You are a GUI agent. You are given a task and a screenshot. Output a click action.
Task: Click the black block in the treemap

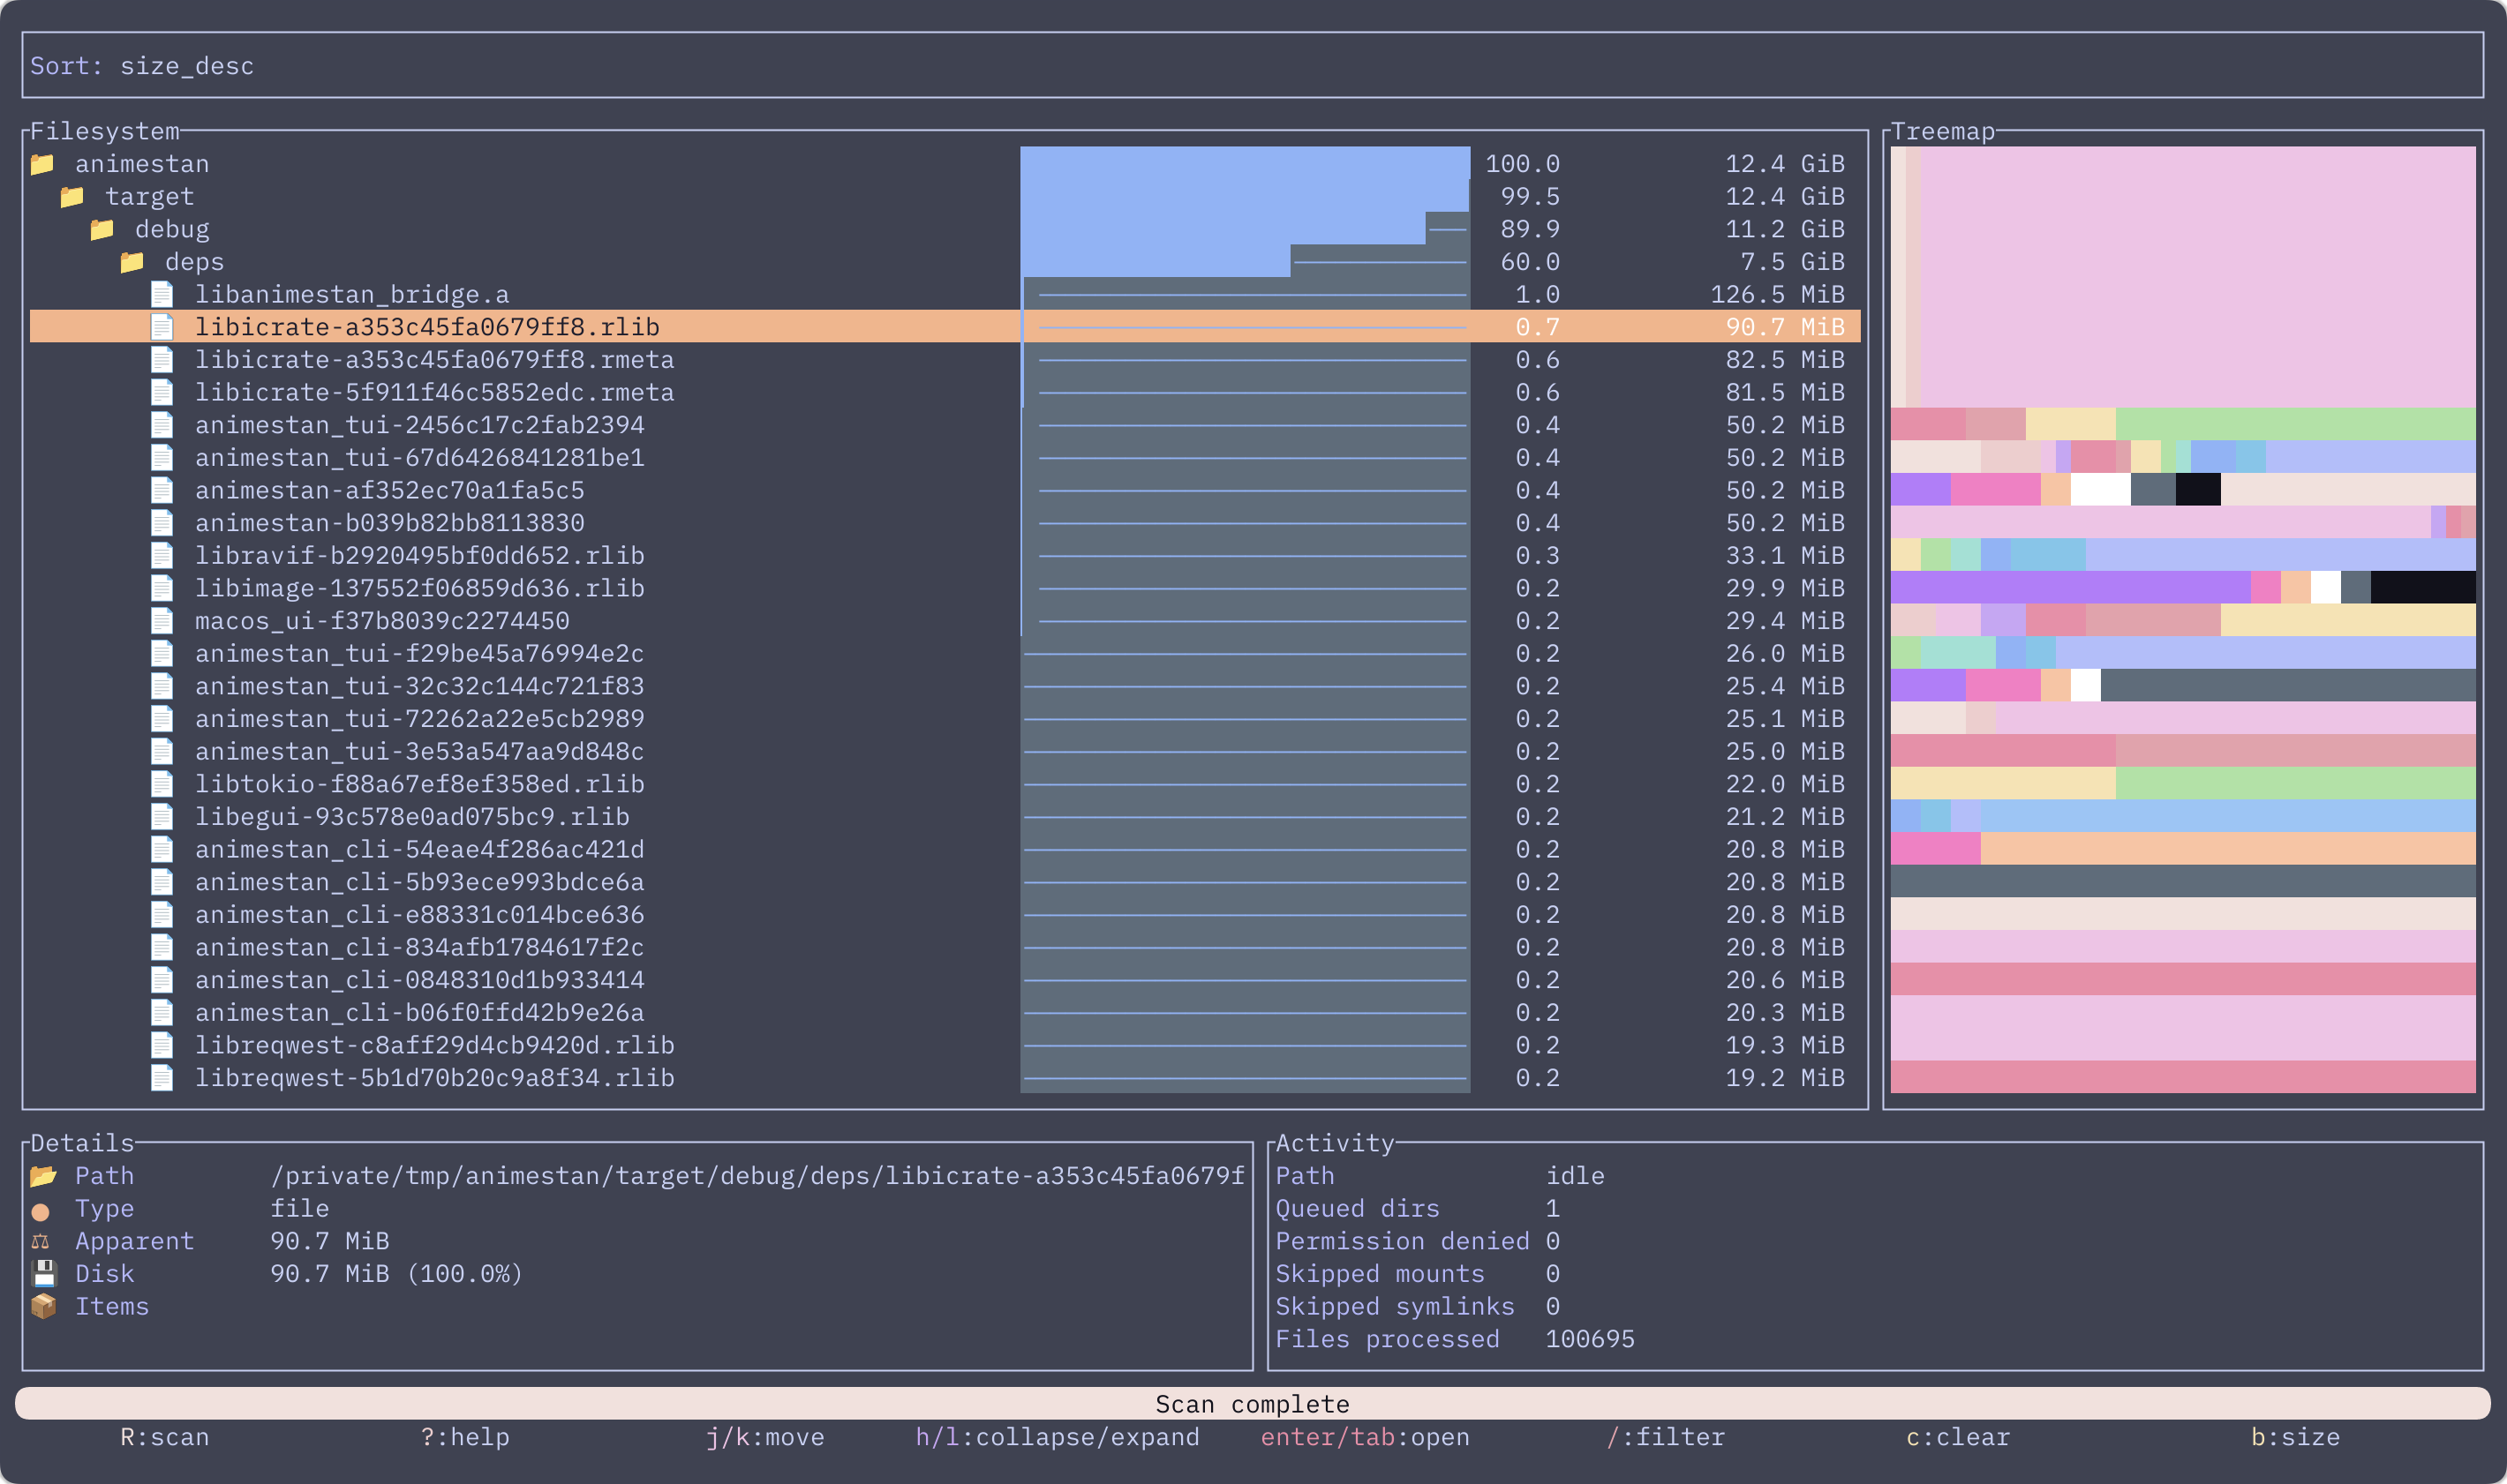(x=2423, y=588)
